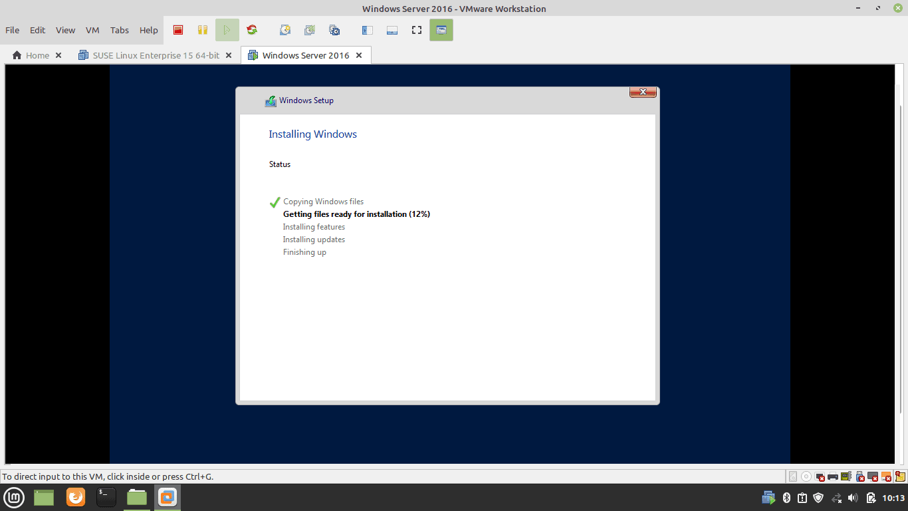Open the update manager shield icon

click(x=818, y=498)
